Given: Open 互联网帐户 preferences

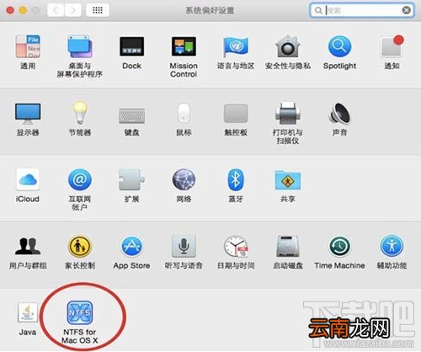Looking at the screenshot, I should click(x=80, y=179).
